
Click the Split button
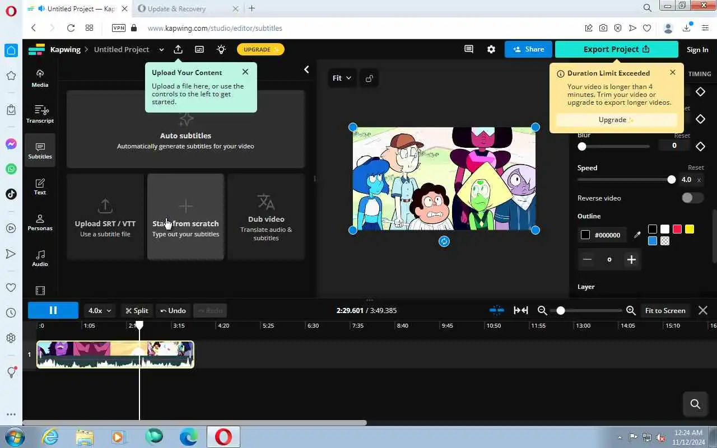pyautogui.click(x=137, y=310)
